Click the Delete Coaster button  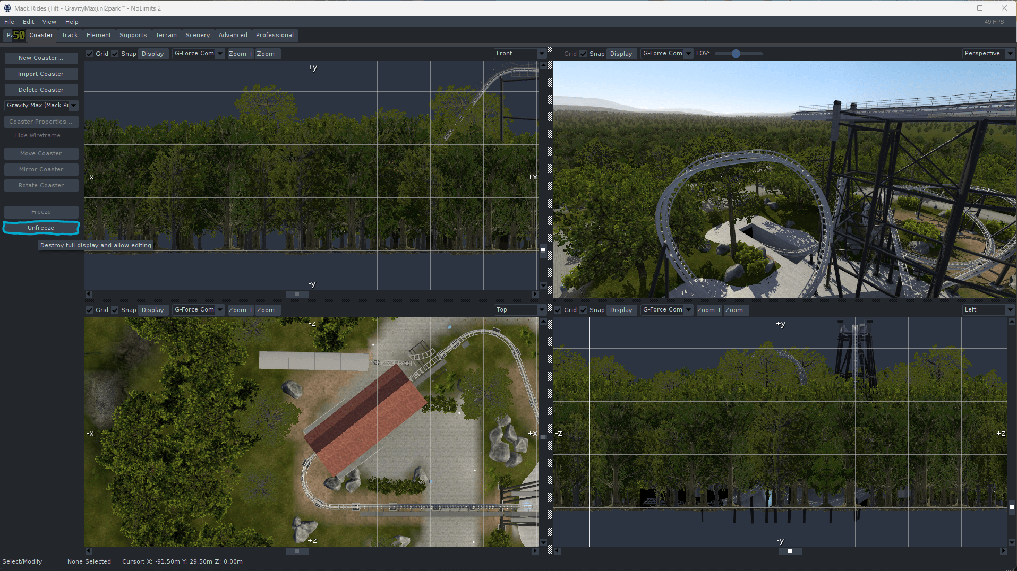click(41, 90)
